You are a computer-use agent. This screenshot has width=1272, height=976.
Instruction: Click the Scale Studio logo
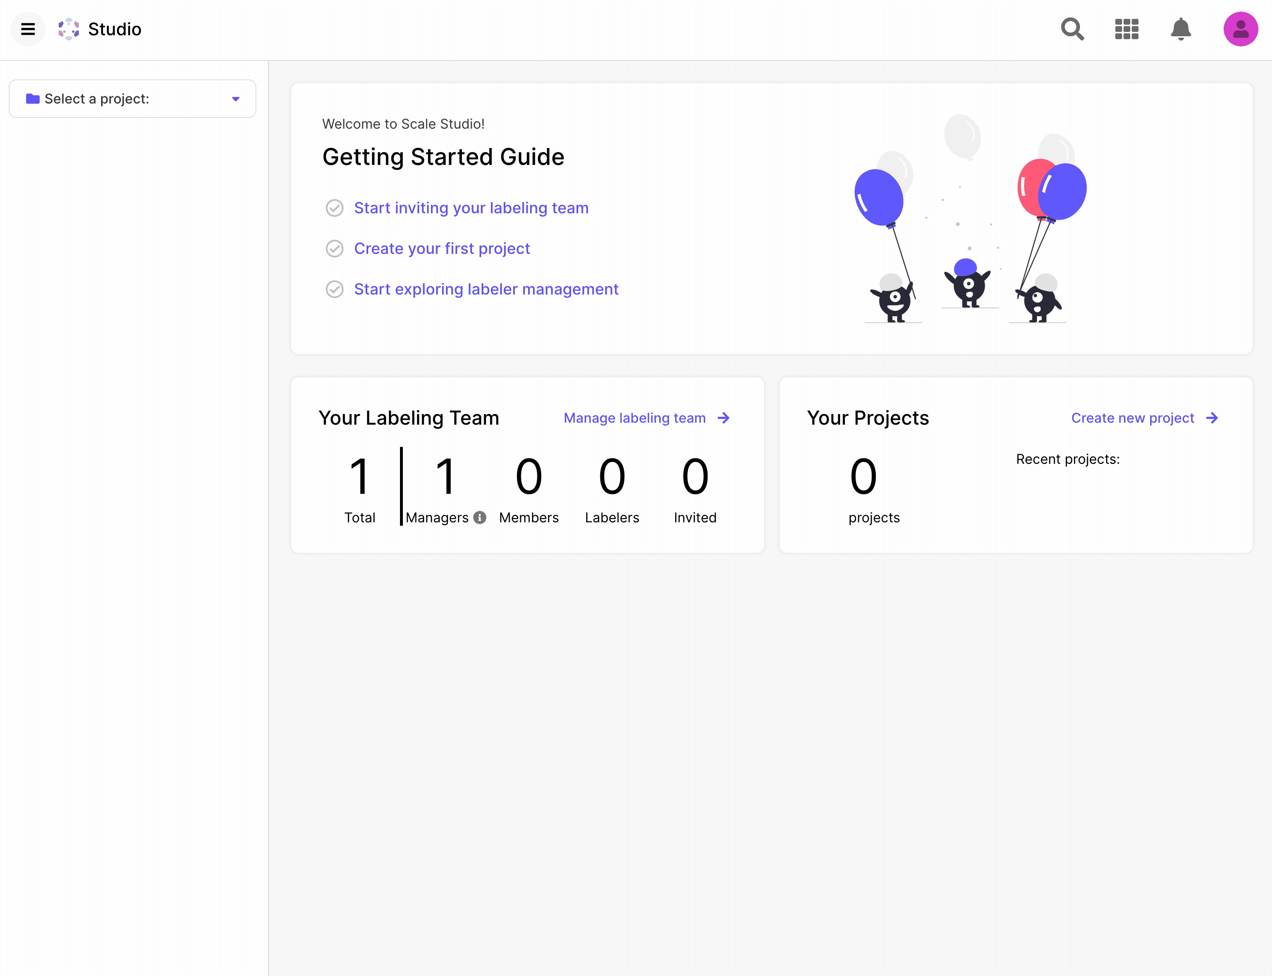click(x=69, y=29)
